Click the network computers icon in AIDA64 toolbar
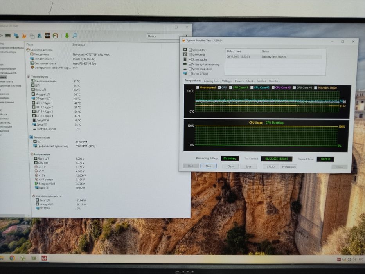Image resolution: width=365 pixels, height=274 pixels. click(x=16, y=36)
